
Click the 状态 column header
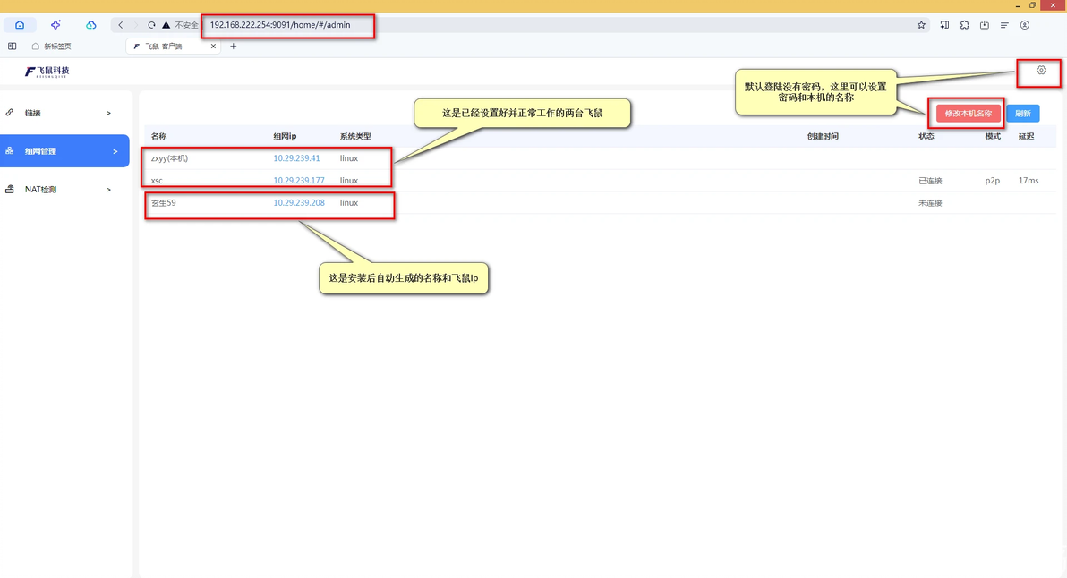926,136
